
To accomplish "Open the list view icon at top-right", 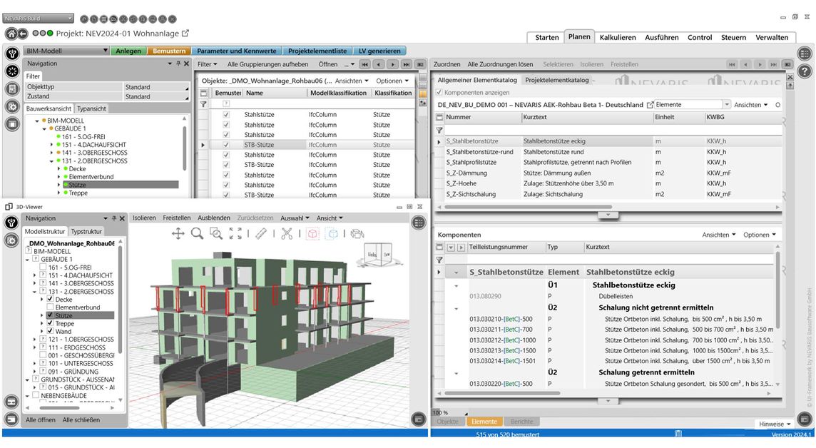I will pos(805,54).
